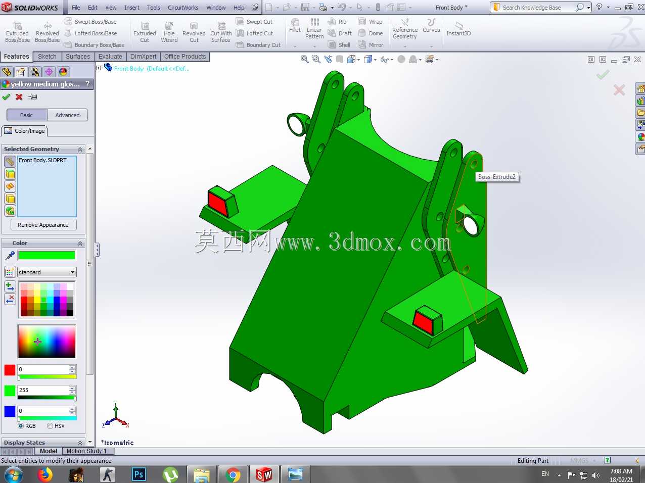The width and height of the screenshot is (645, 483).
Task: Choose the Extruded Cut tool
Action: (145, 32)
